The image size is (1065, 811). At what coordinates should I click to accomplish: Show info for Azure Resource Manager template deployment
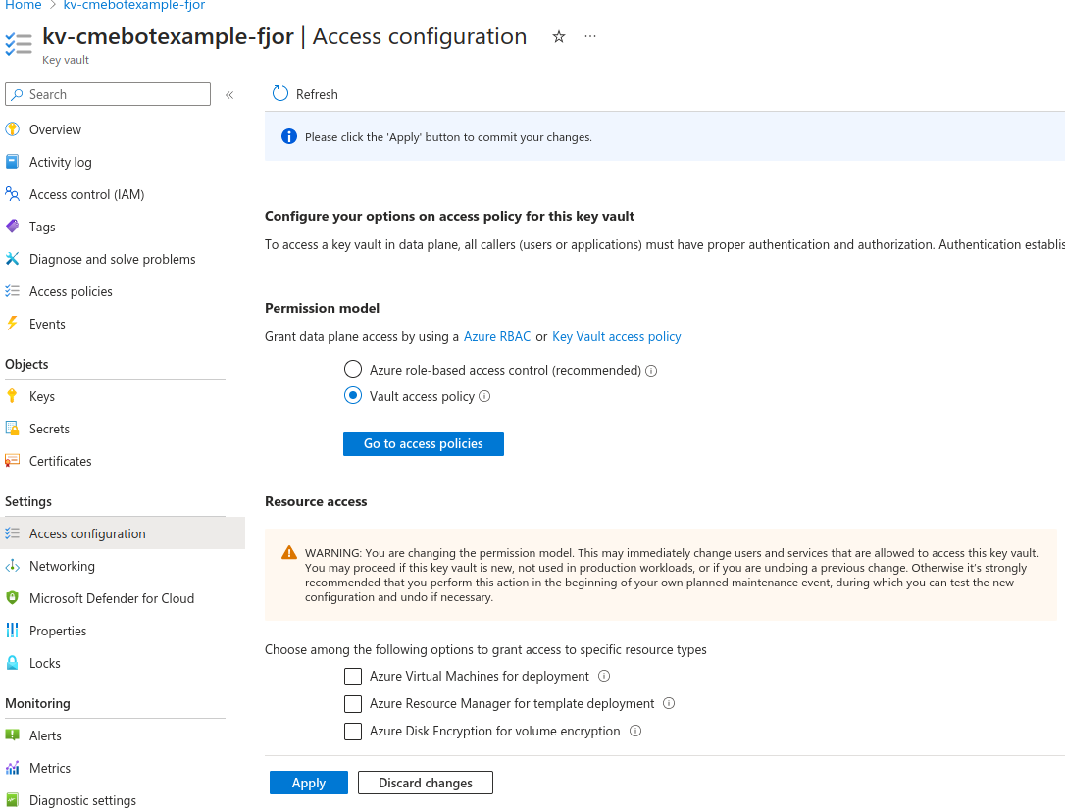click(669, 703)
